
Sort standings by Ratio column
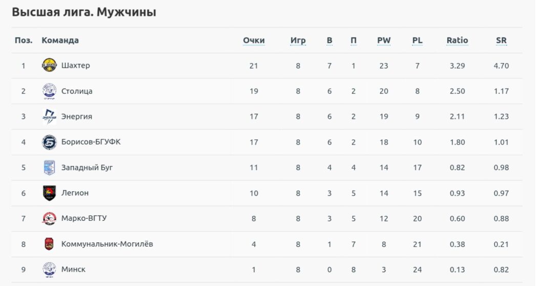(457, 40)
